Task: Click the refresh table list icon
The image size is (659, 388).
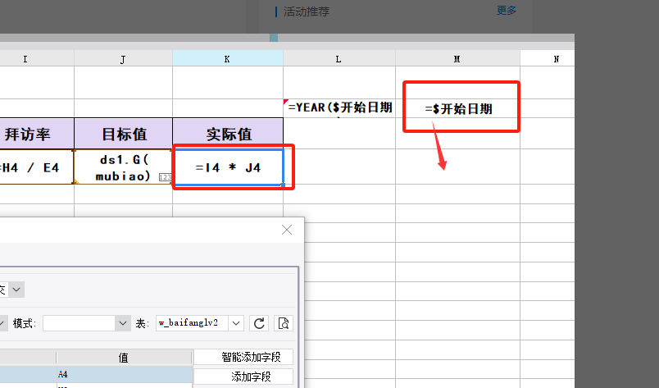Action: pos(259,323)
